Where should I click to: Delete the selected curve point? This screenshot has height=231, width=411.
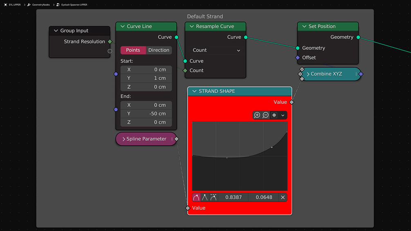[283, 197]
